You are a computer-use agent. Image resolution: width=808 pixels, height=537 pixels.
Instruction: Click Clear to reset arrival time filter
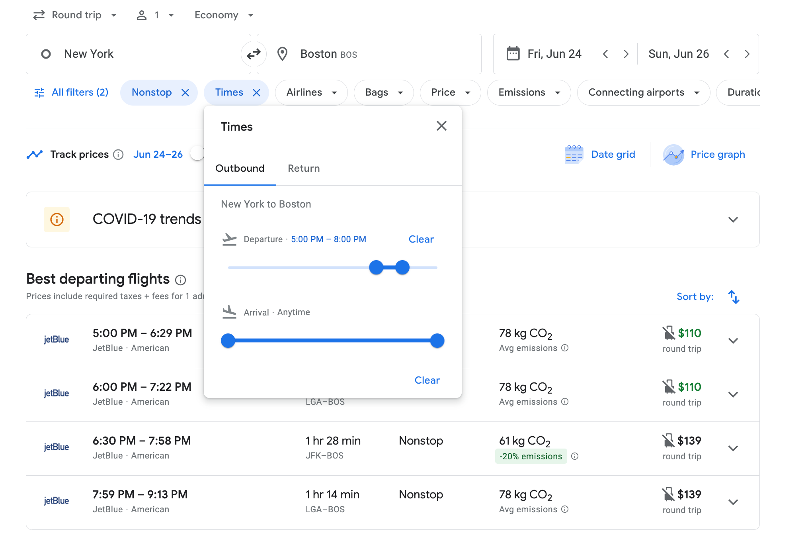point(427,379)
